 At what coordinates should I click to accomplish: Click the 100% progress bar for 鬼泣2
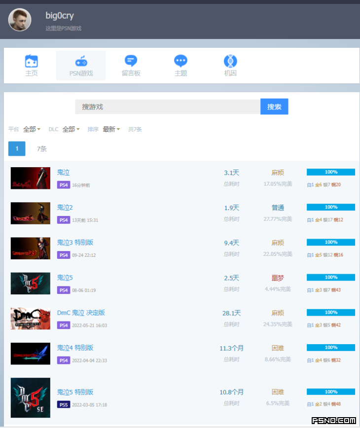coord(331,207)
